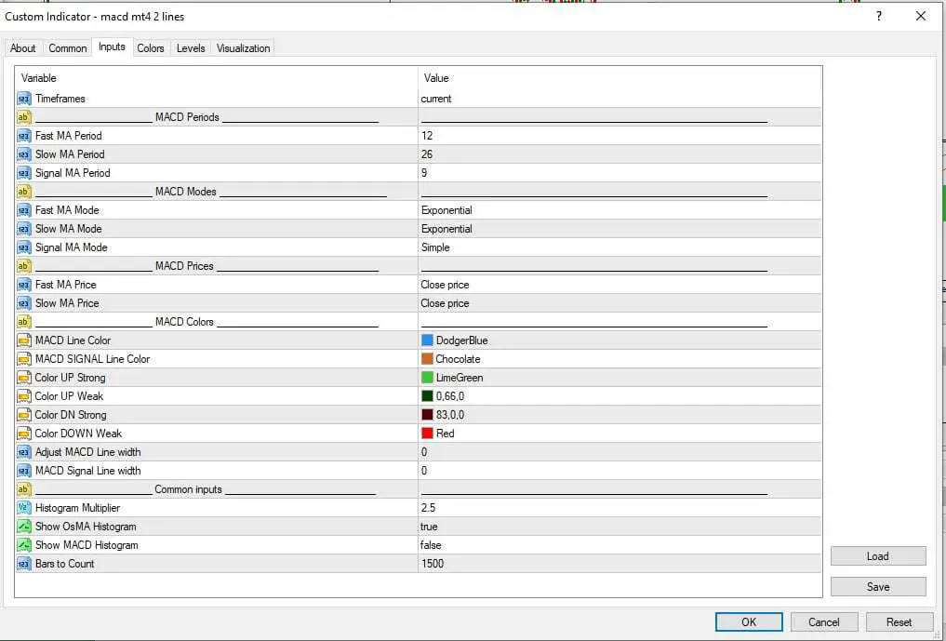
Task: Click the string icon beside MACD Modes
Action: pyautogui.click(x=23, y=192)
